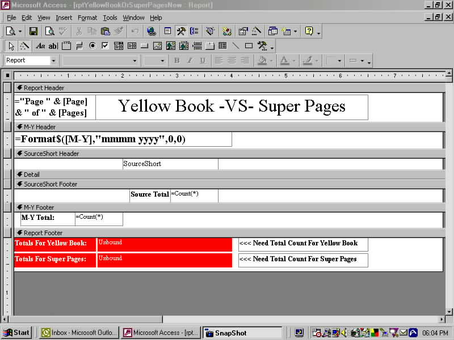Toggle the Toolbox visibility button
The width and height of the screenshot is (454, 340).
pos(182,31)
